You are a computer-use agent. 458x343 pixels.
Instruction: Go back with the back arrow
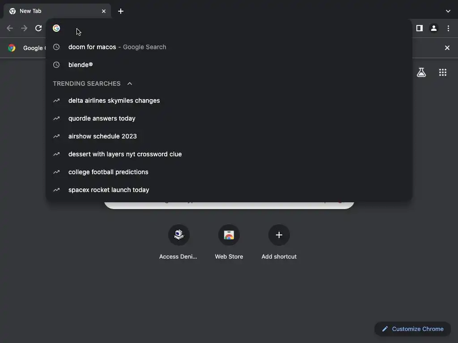click(x=10, y=28)
